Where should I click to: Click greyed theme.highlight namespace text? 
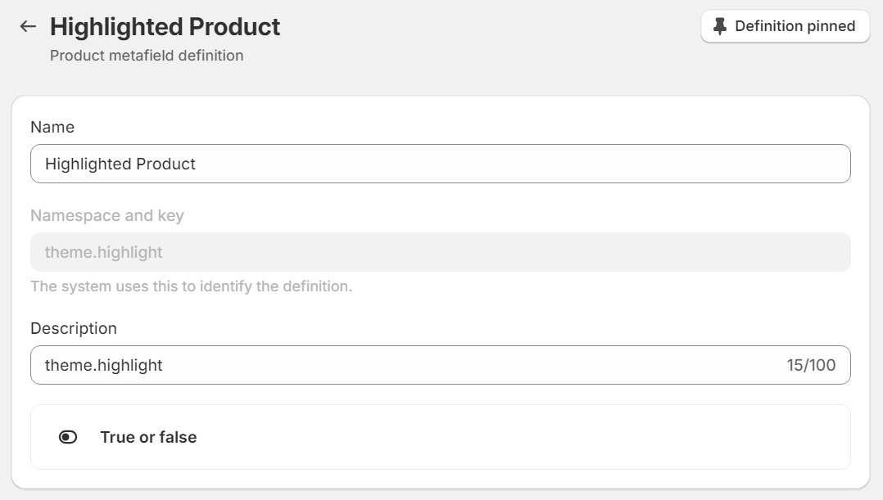pos(103,253)
